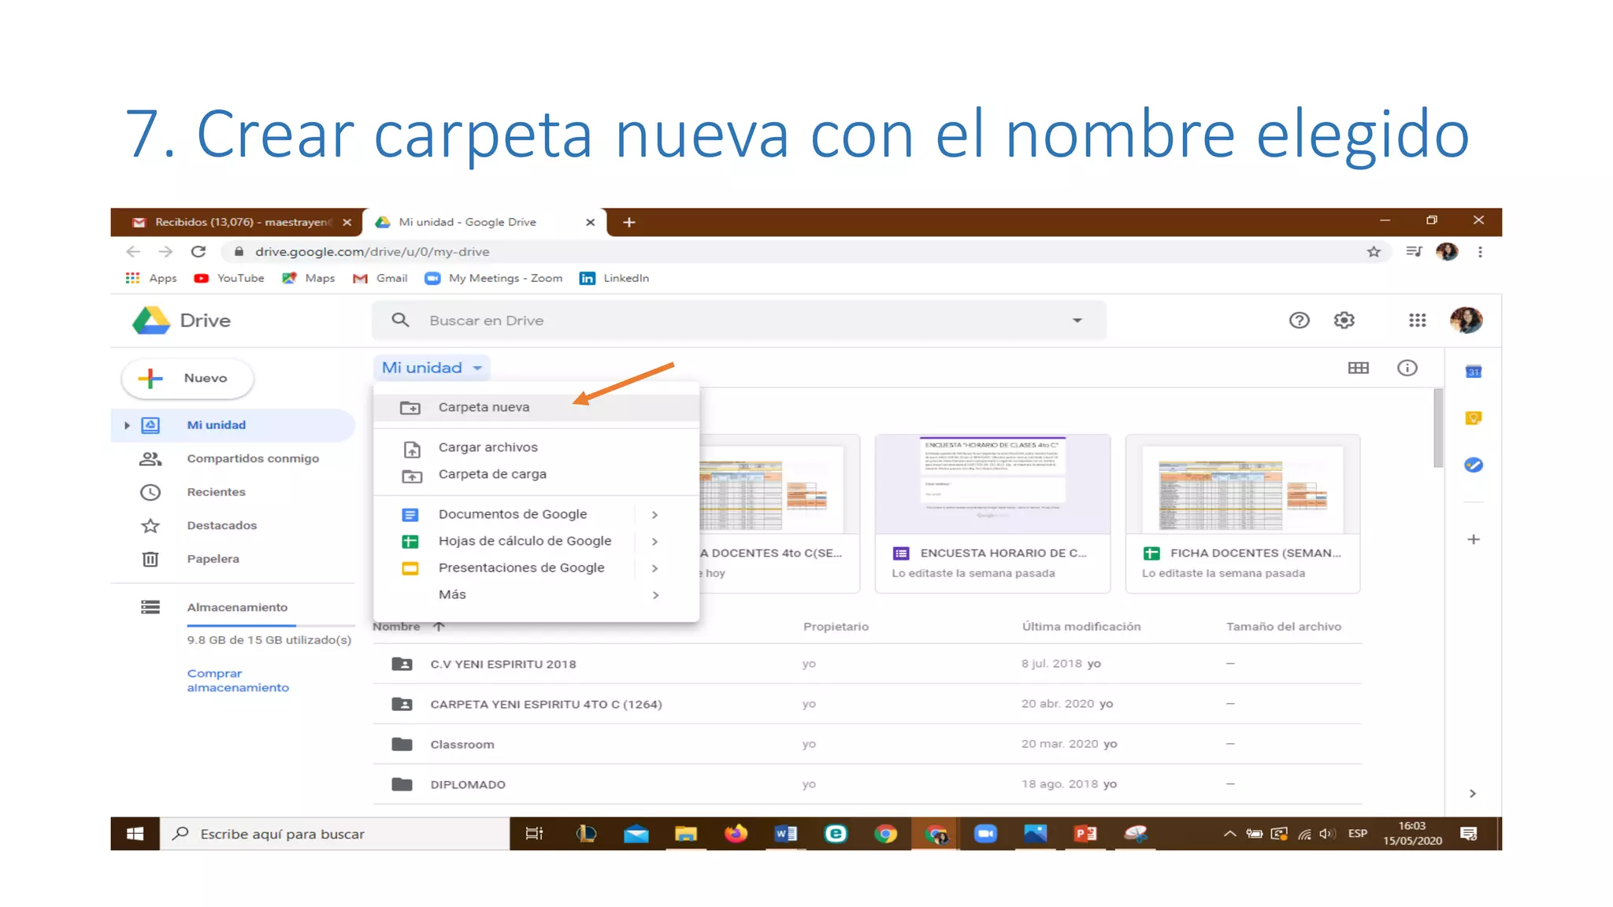Click Buscar en Drive search field
The height and width of the screenshot is (907, 1613).
[739, 320]
